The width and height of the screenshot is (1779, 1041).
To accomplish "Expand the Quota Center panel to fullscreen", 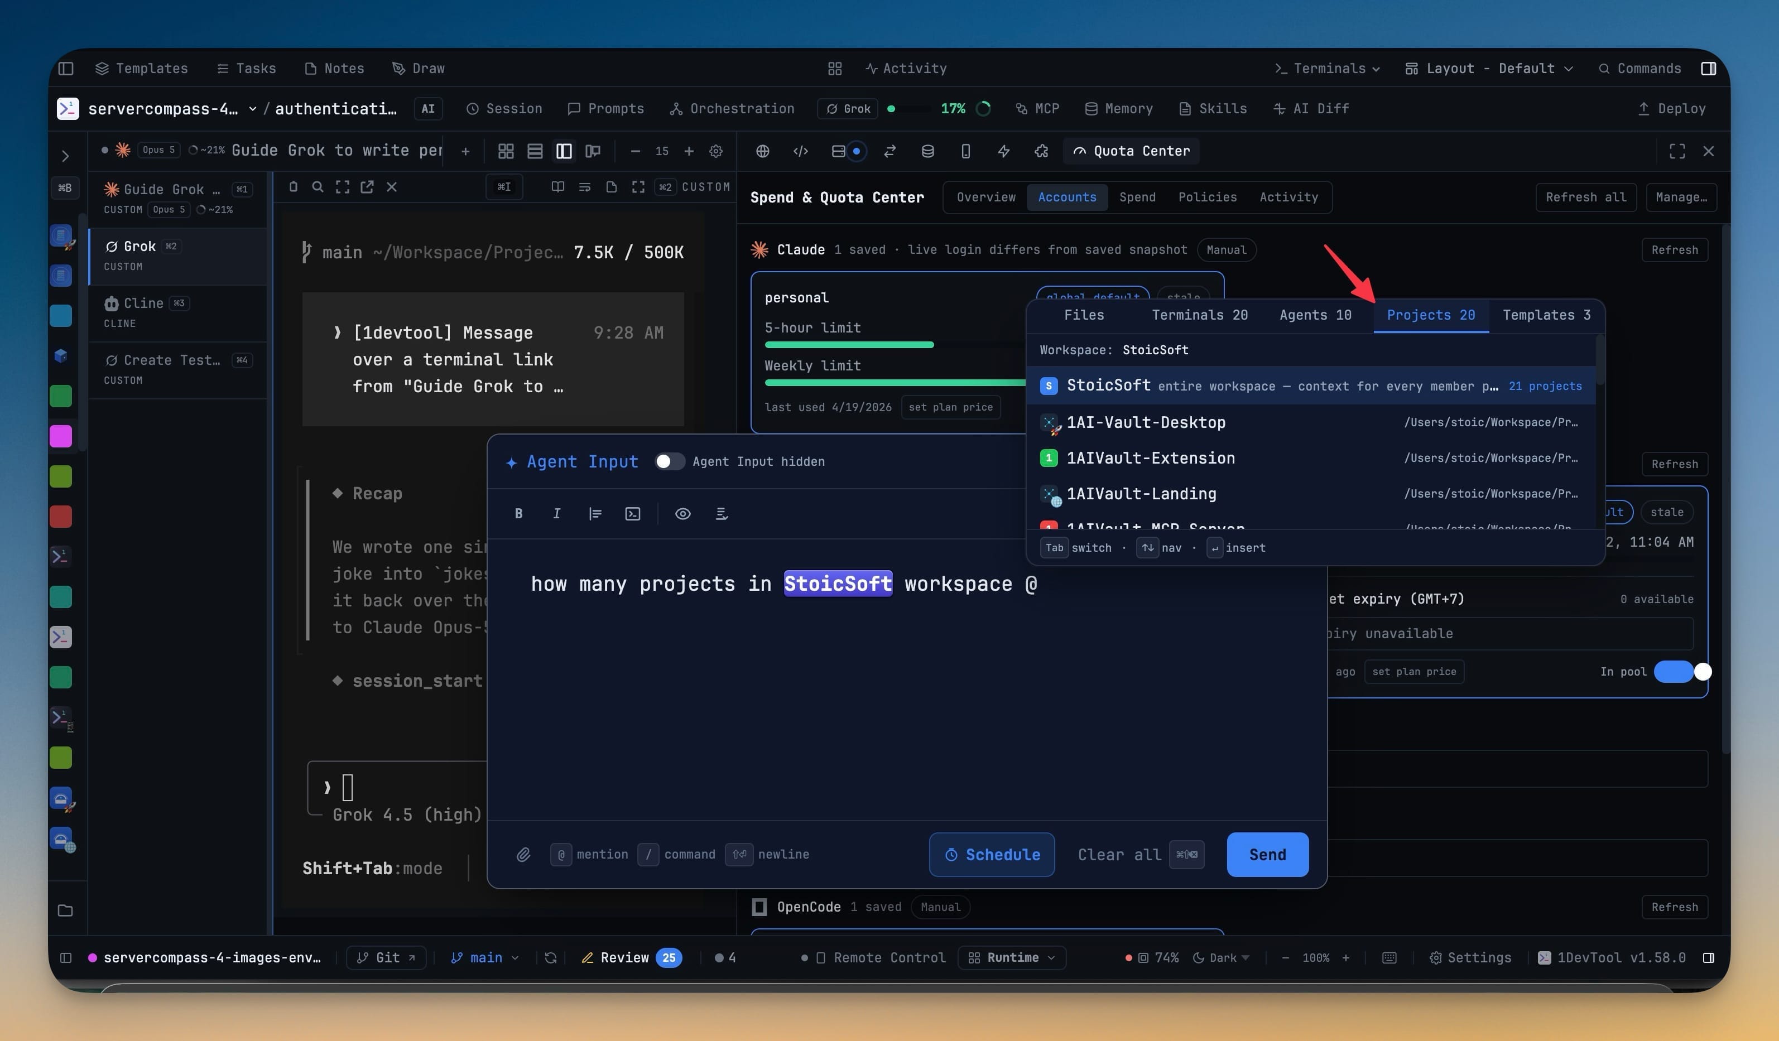I will pos(1677,151).
